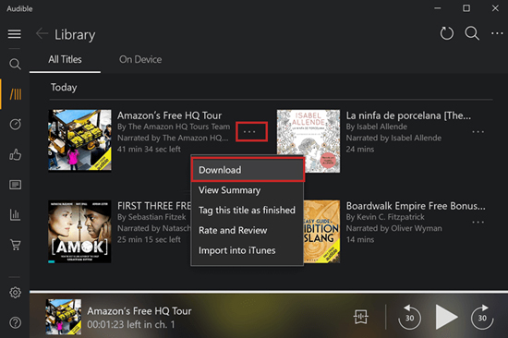Select Import into iTunes menu entry
The width and height of the screenshot is (508, 338).
(248, 250)
